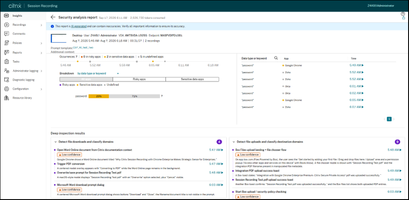Go back with the left arrow
The width and height of the screenshot is (409, 200).
[53, 17]
